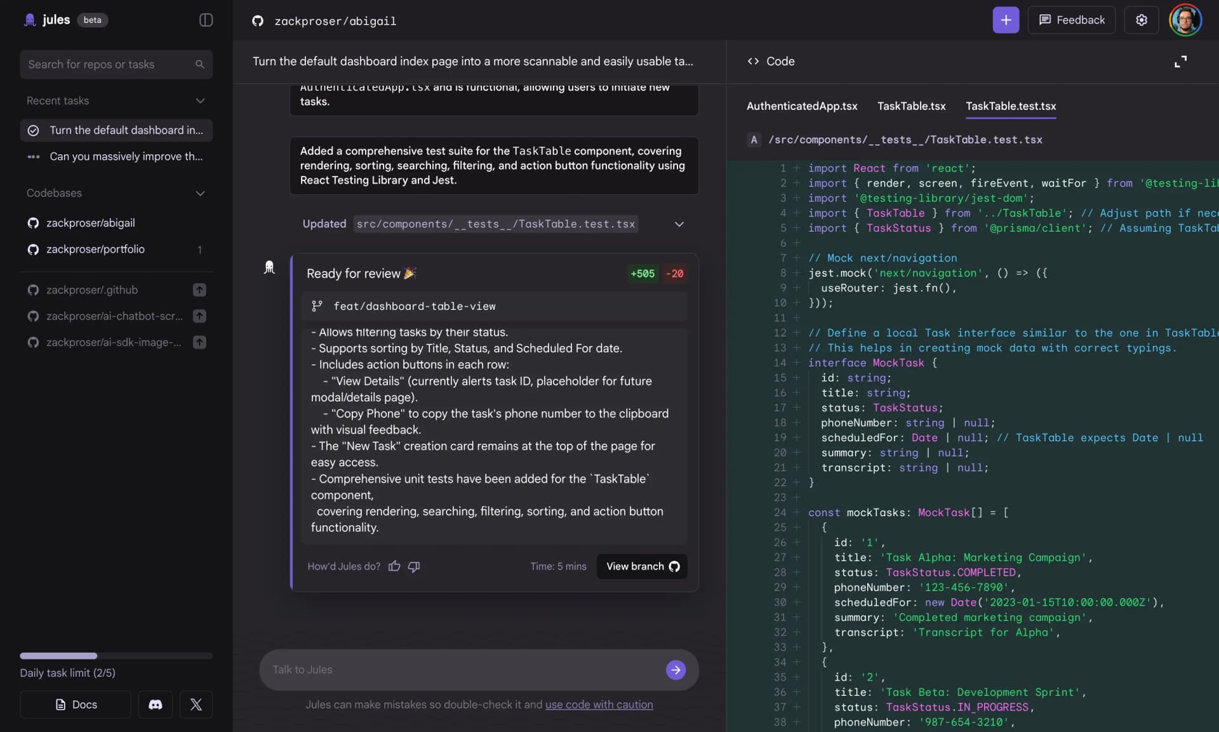The height and width of the screenshot is (732, 1219).
Task: Open user profile avatar
Action: click(x=1185, y=20)
